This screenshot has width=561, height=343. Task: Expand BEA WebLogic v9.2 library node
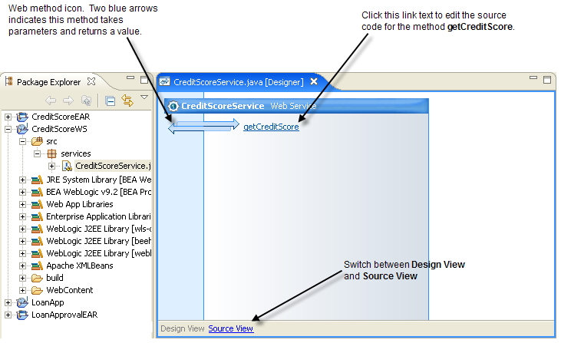(22, 192)
